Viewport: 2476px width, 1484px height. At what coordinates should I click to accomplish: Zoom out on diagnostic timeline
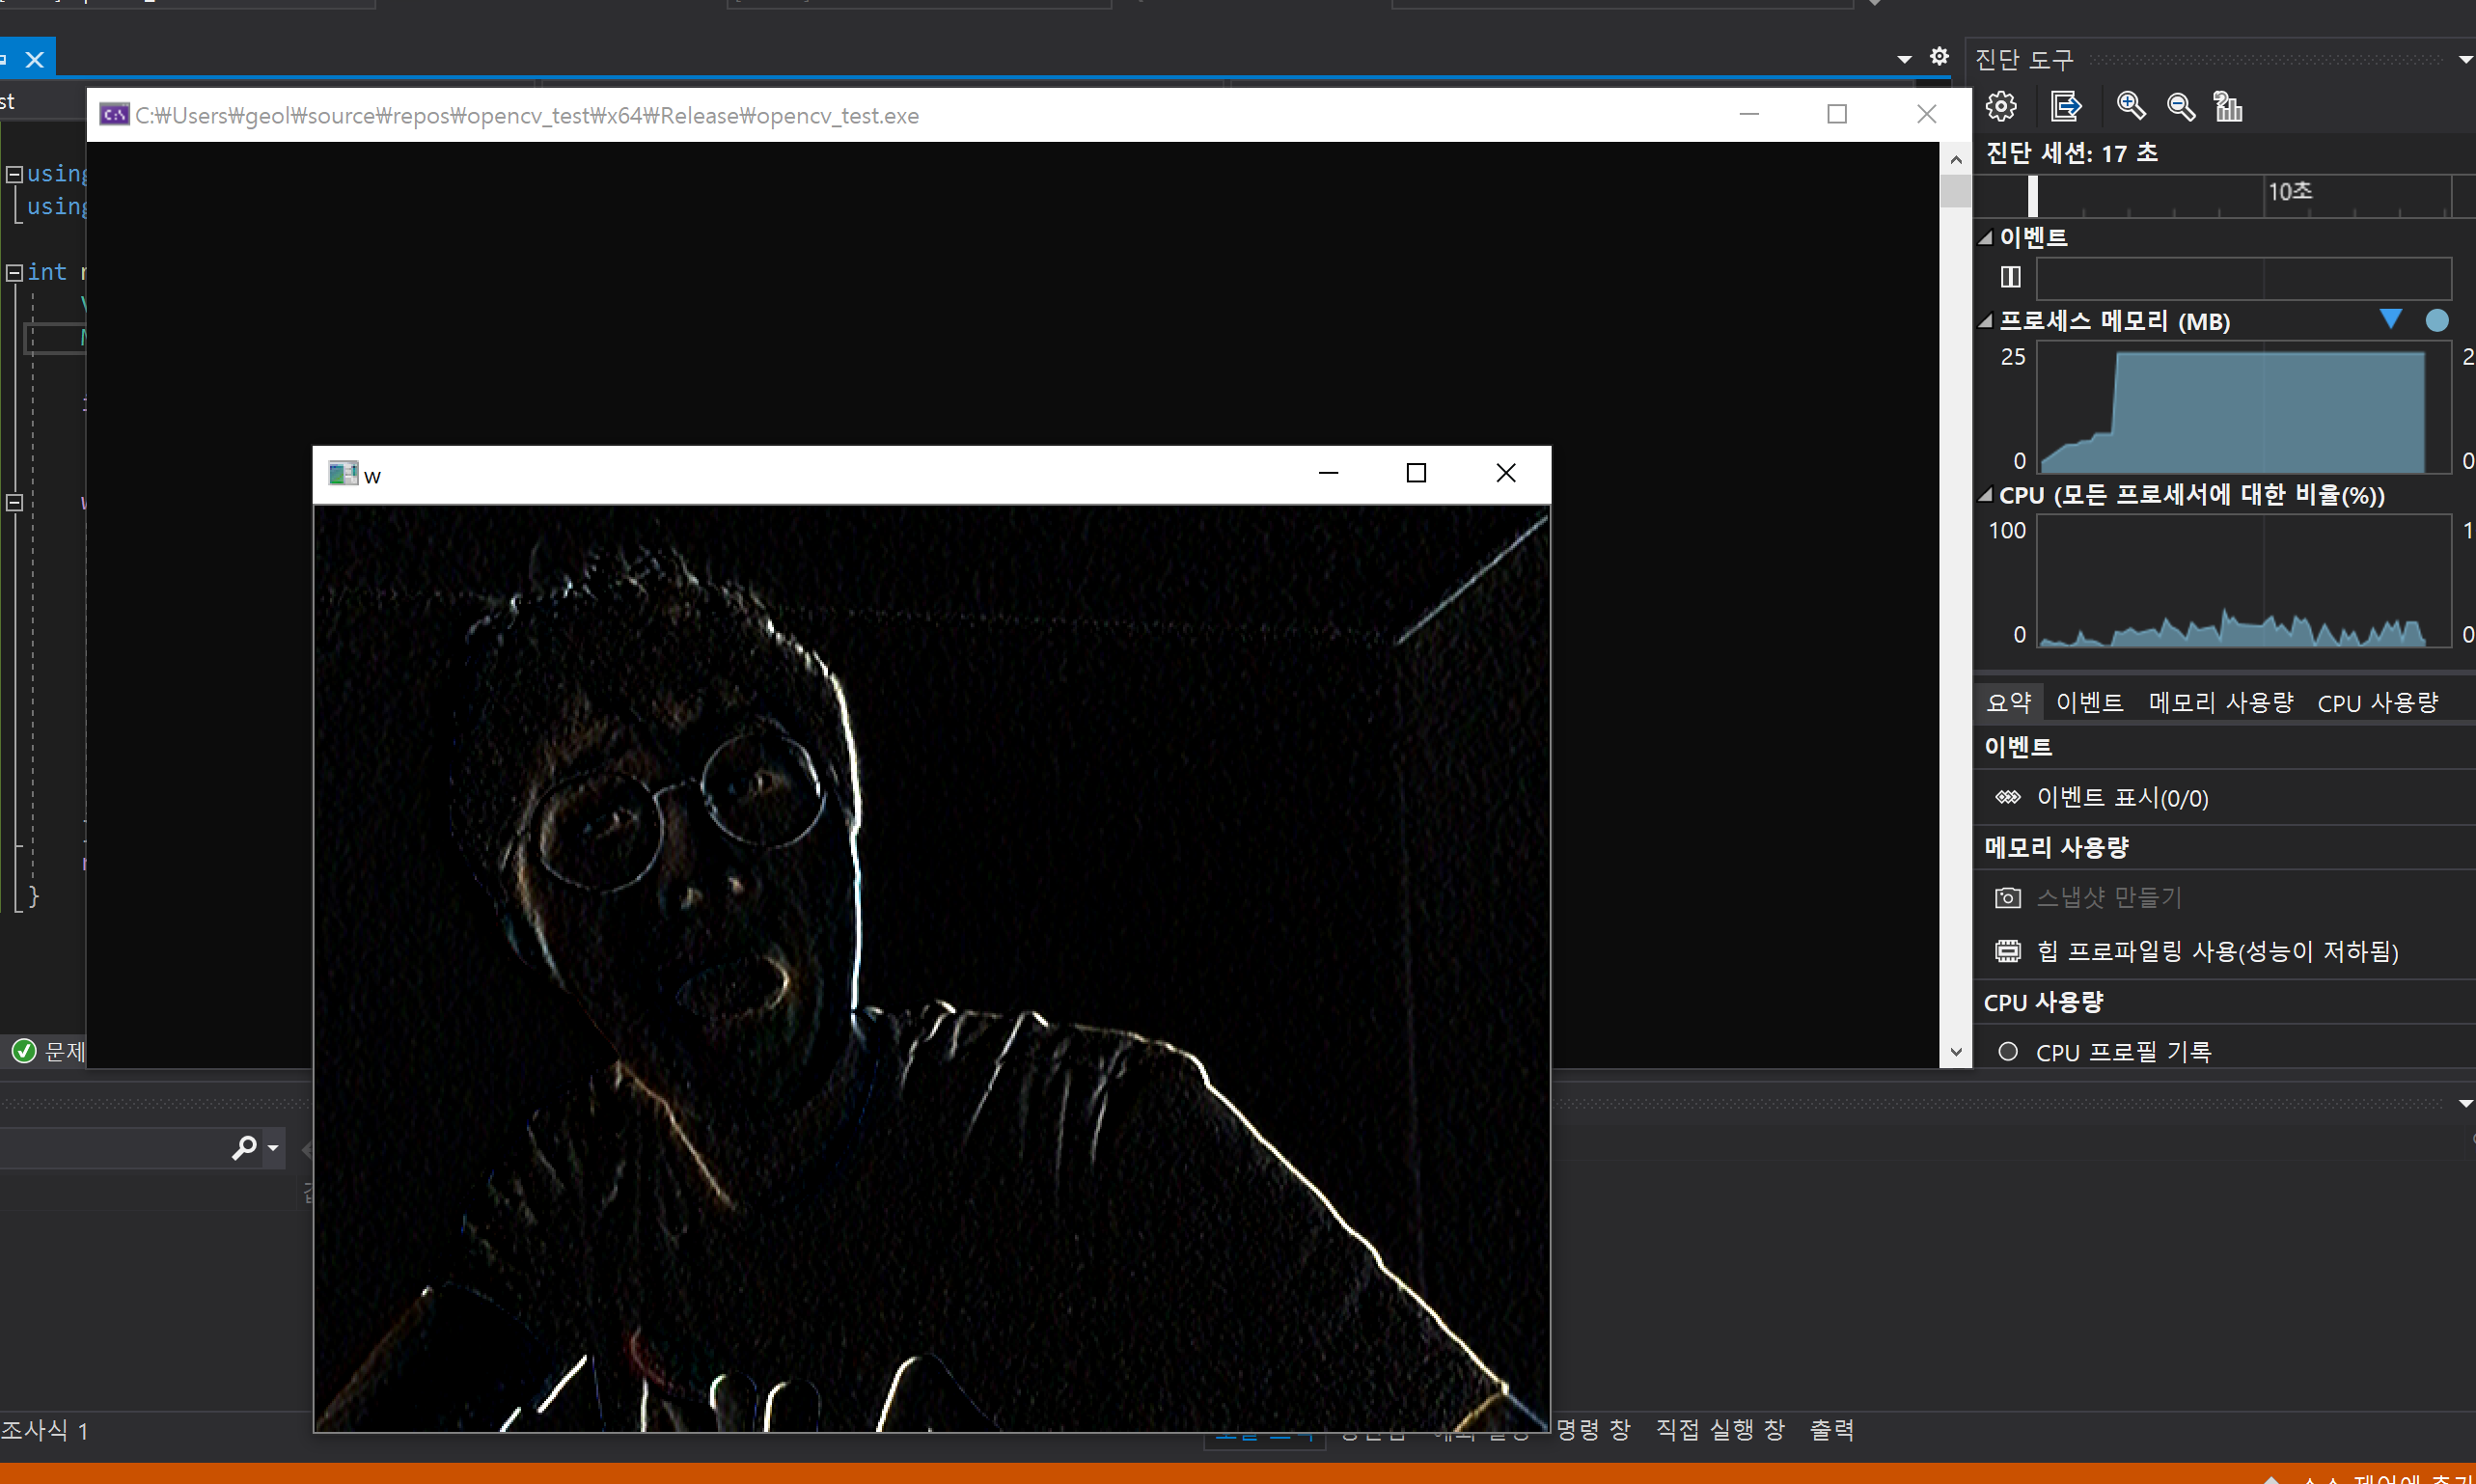click(x=2180, y=106)
